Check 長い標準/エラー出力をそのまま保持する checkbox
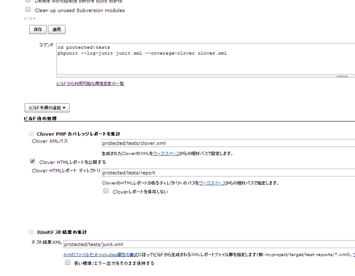 [x=67, y=262]
